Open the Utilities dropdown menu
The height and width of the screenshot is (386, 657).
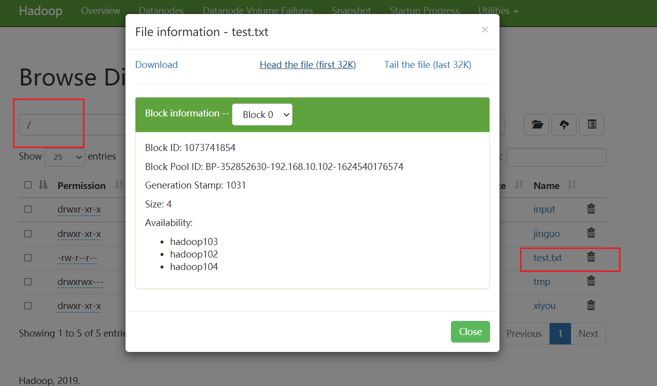point(498,11)
